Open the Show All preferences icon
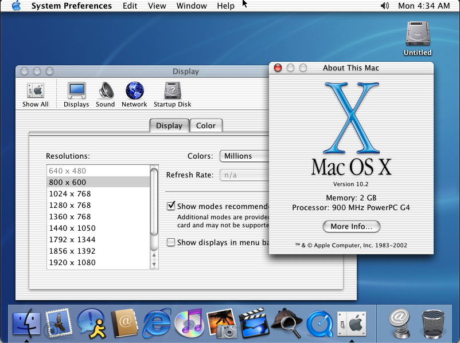This screenshot has height=343, width=460. coord(36,94)
